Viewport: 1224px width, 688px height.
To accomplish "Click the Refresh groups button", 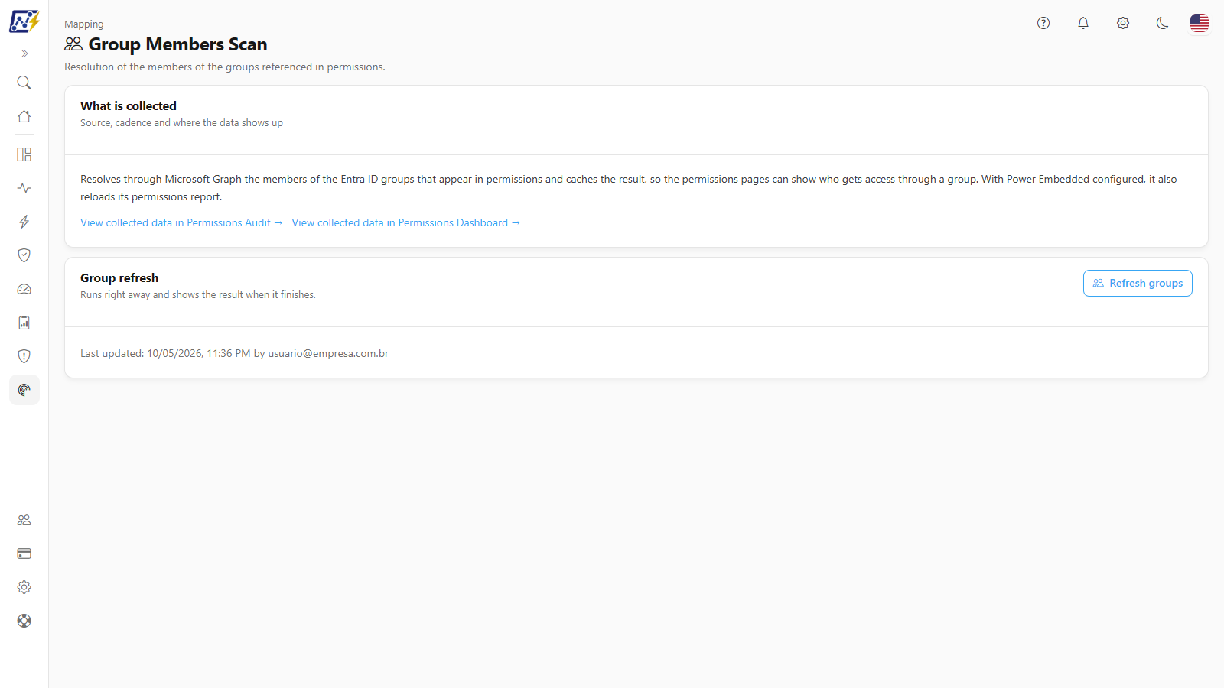I will pos(1138,283).
